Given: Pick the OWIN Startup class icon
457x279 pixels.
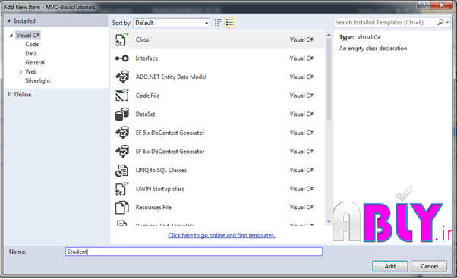Looking at the screenshot, I should [x=121, y=189].
